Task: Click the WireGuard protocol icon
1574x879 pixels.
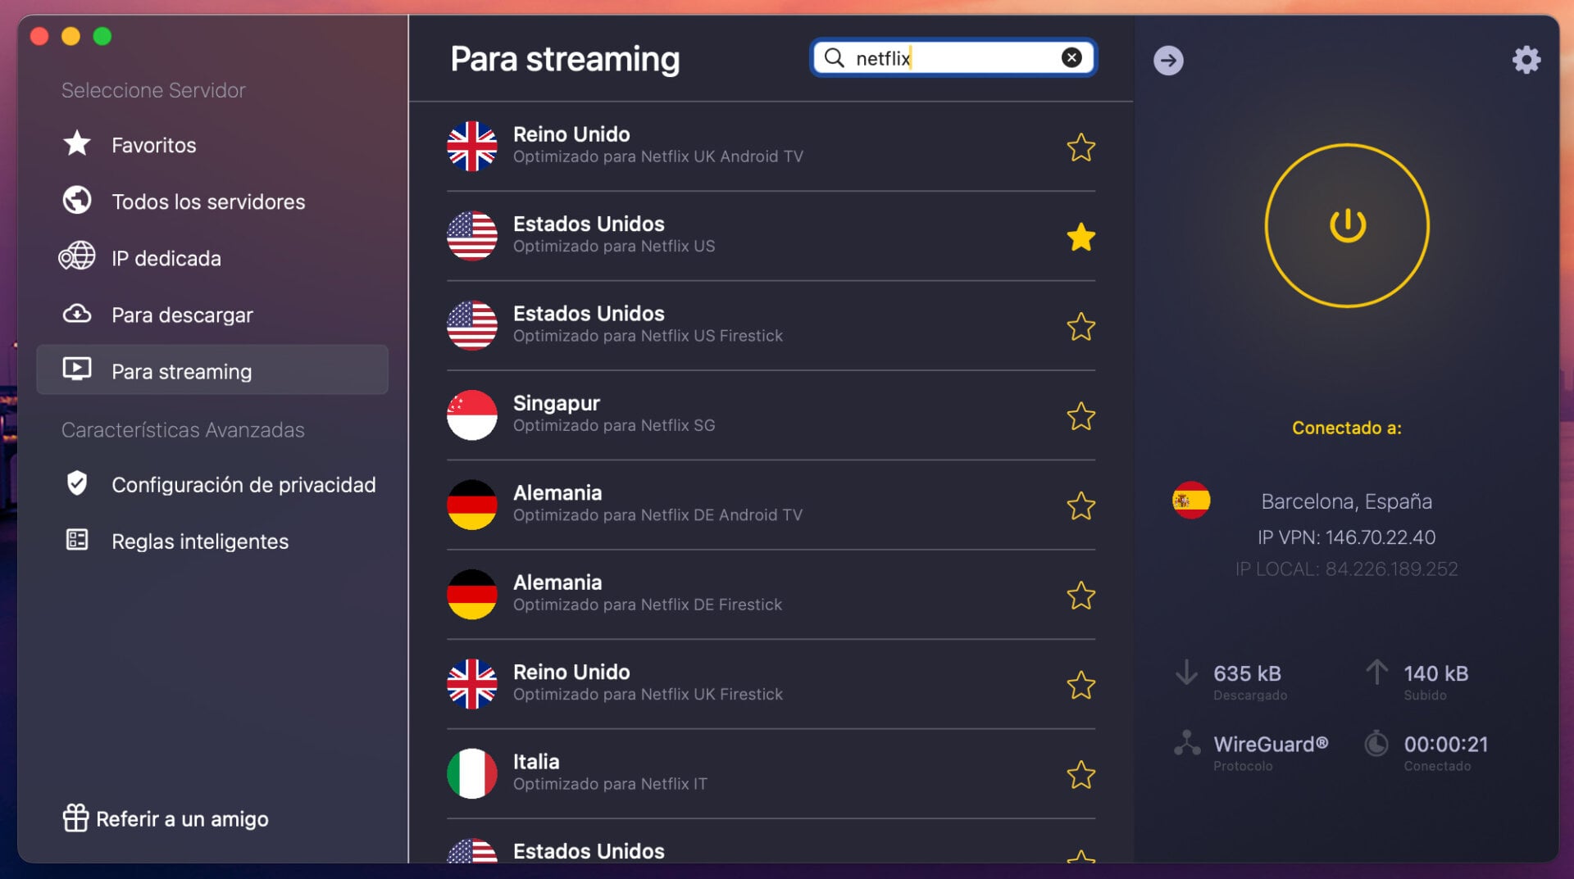Action: 1186,743
